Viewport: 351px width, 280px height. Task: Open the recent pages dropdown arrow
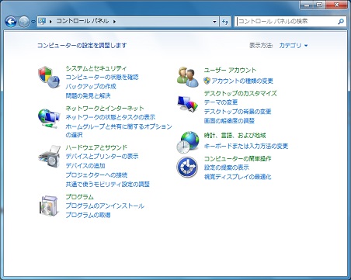[33, 22]
